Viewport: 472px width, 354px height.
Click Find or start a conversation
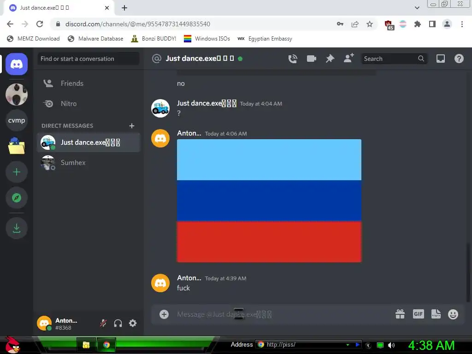(88, 59)
